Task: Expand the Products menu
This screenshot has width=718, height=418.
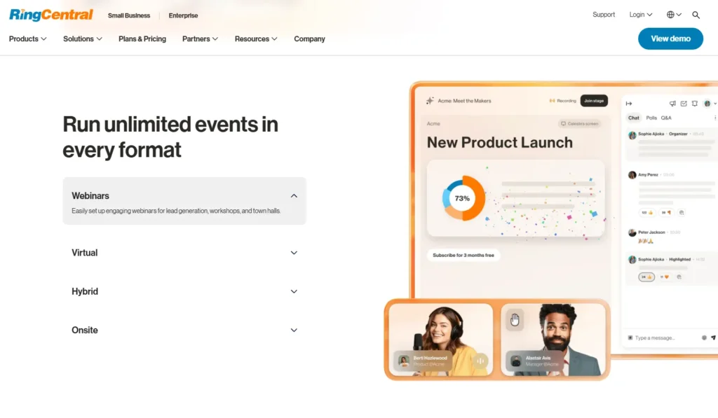Action: pyautogui.click(x=27, y=39)
